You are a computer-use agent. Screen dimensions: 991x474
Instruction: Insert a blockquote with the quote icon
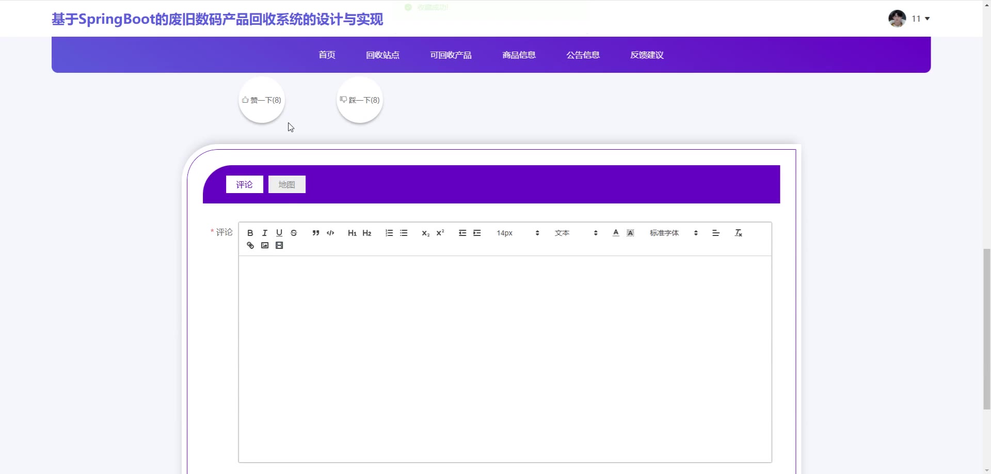(x=316, y=233)
